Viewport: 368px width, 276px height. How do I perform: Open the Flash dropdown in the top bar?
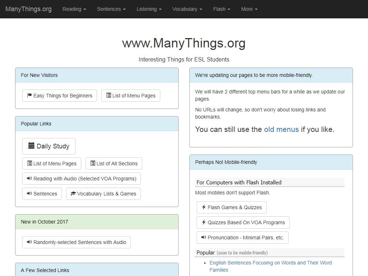(x=221, y=9)
